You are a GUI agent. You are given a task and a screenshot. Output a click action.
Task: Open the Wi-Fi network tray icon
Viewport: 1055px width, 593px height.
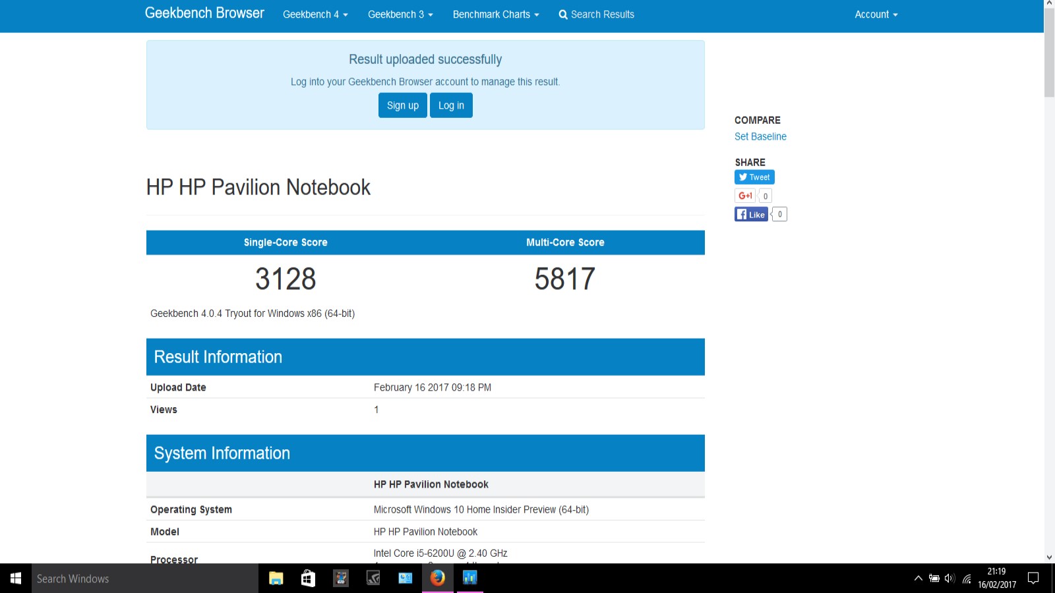point(967,579)
